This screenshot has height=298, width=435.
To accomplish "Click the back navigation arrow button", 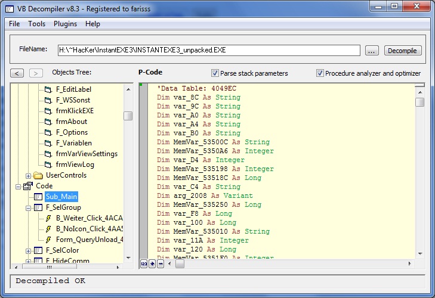I will tap(17, 73).
